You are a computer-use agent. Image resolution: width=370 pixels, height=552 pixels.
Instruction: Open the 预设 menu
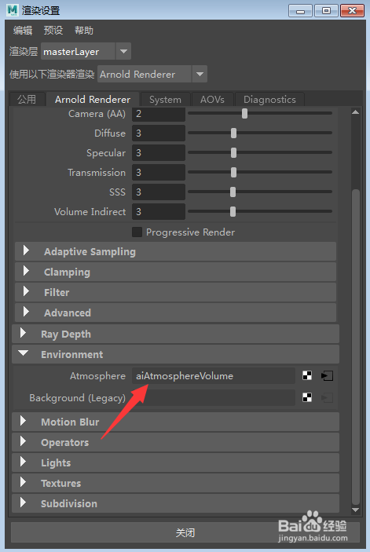point(53,31)
